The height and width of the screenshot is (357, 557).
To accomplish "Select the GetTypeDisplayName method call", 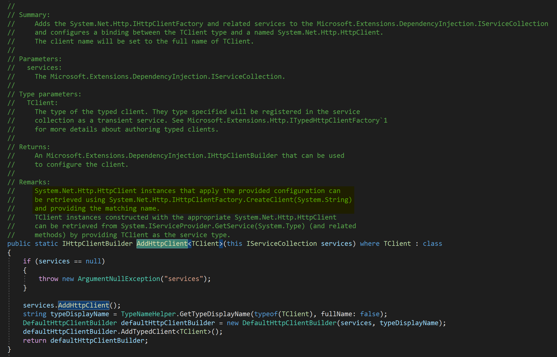I will click(216, 314).
